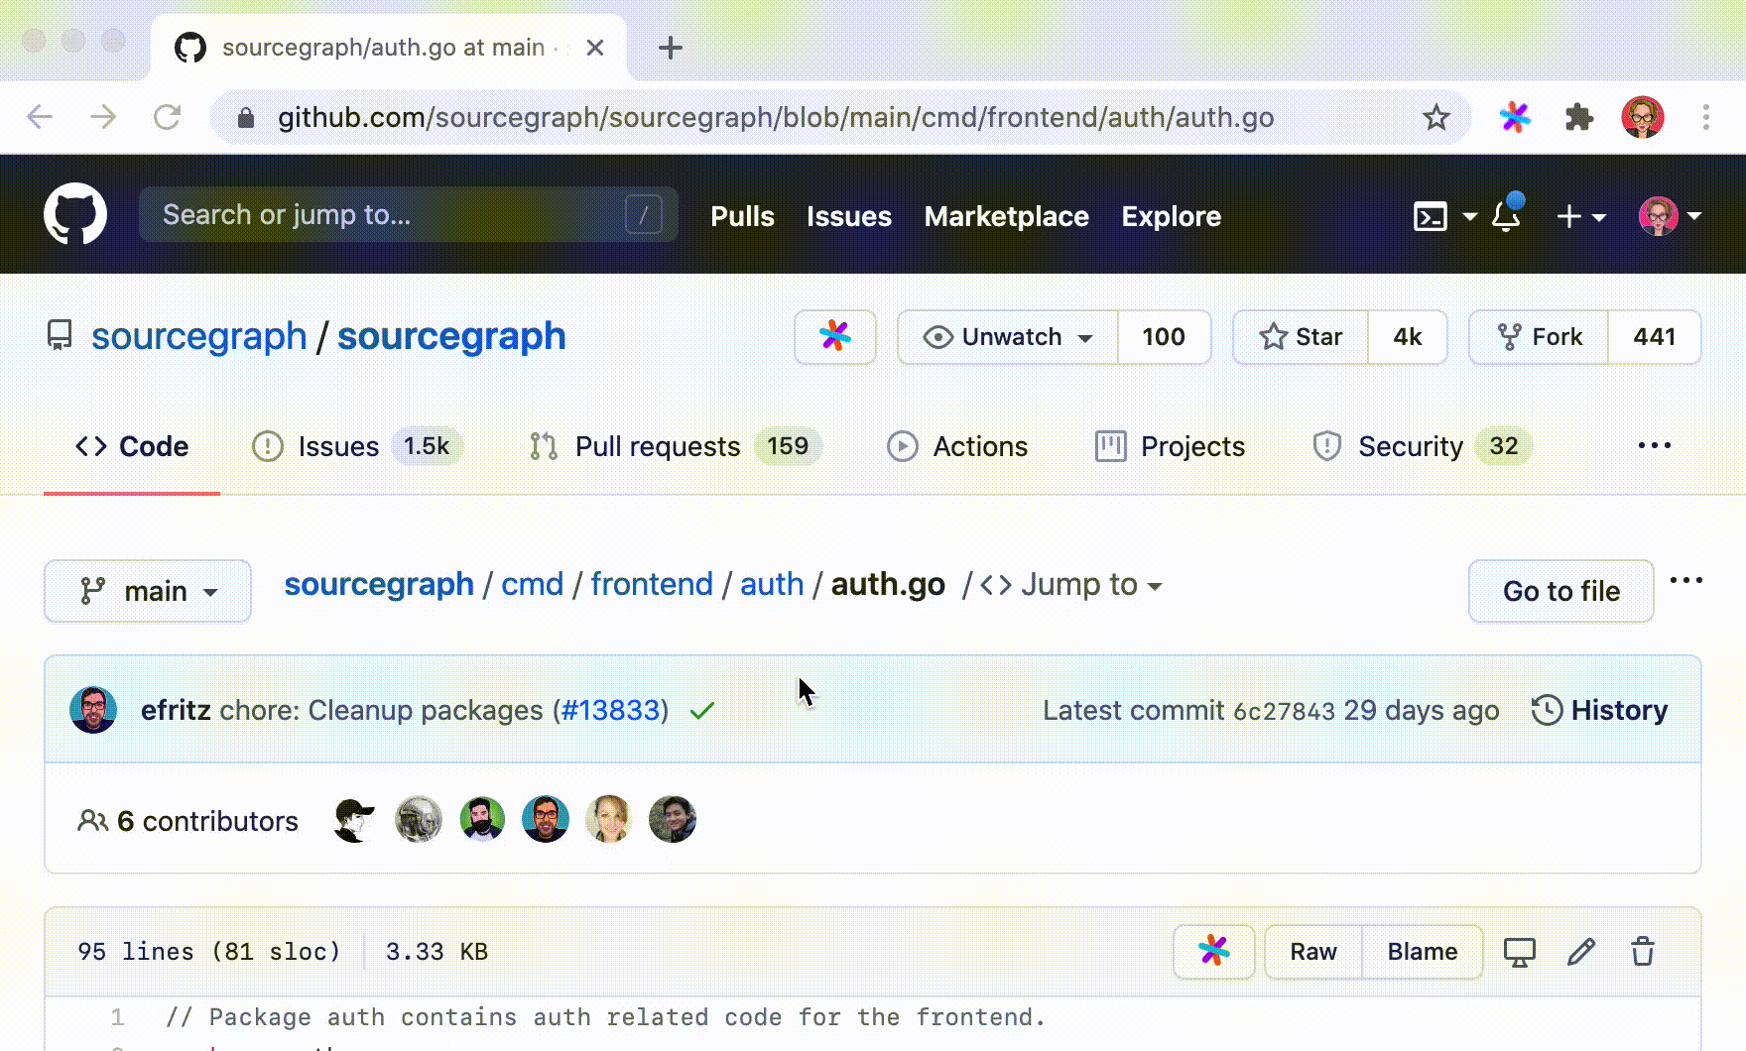Image resolution: width=1746 pixels, height=1051 pixels.
Task: Click the 441 forks count
Action: [x=1655, y=337]
